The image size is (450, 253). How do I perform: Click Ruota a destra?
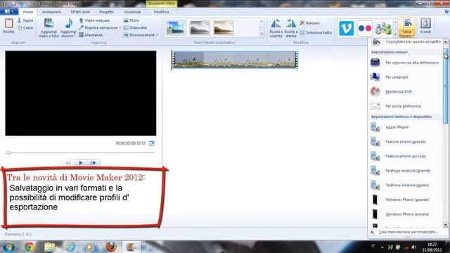click(x=290, y=28)
